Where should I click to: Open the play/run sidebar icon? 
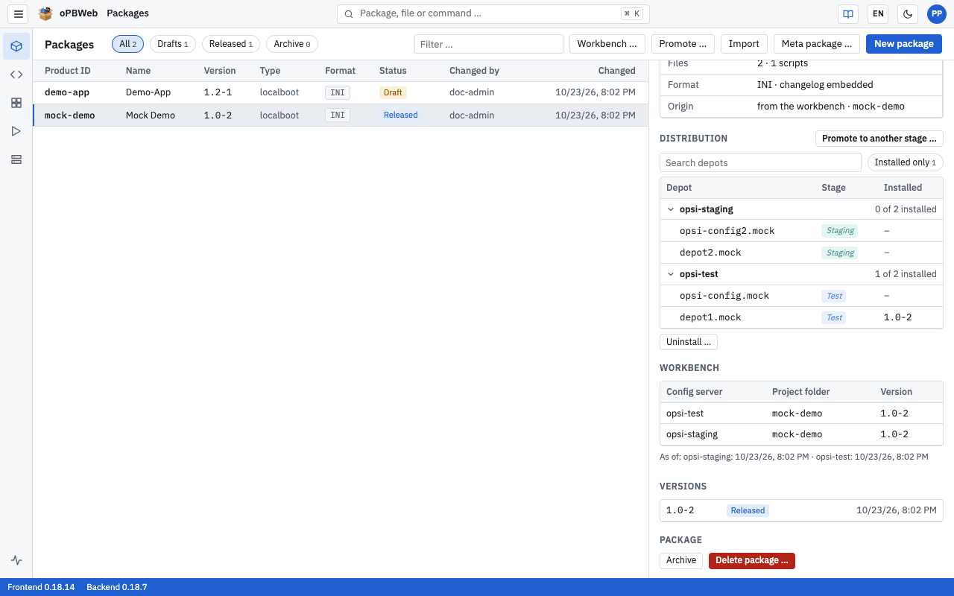(16, 131)
